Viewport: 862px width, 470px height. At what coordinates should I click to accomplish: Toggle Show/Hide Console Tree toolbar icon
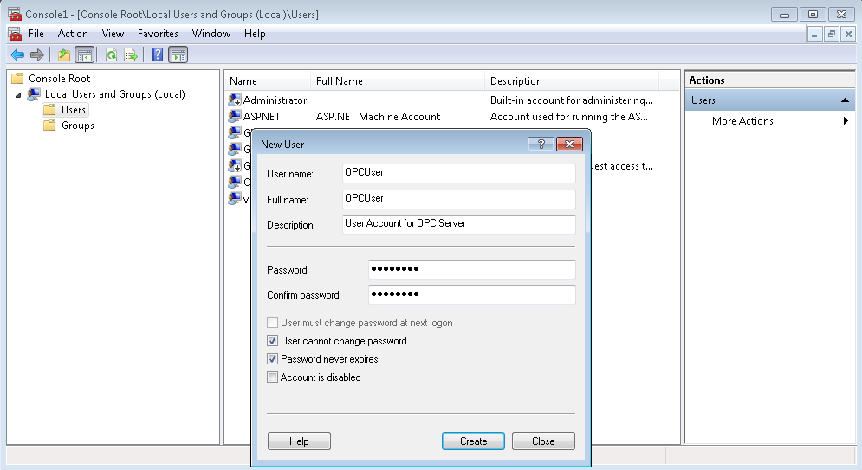[x=84, y=55]
